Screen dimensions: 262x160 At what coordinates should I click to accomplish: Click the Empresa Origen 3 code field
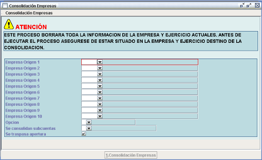[90, 74]
